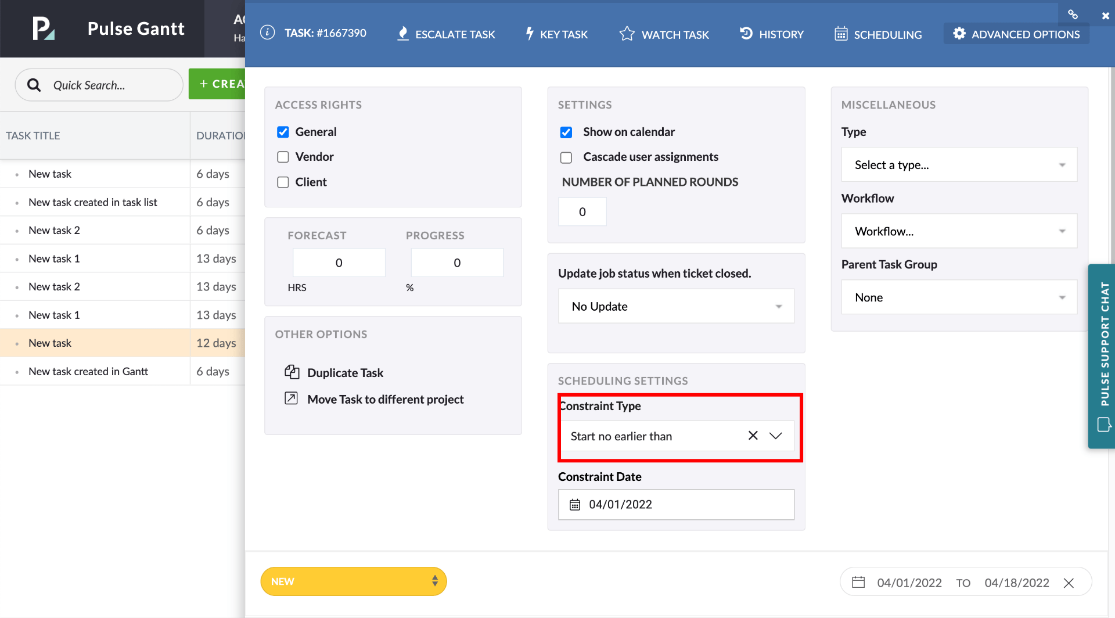Click the end date 04/18/2022
The height and width of the screenshot is (618, 1115).
tap(1017, 583)
